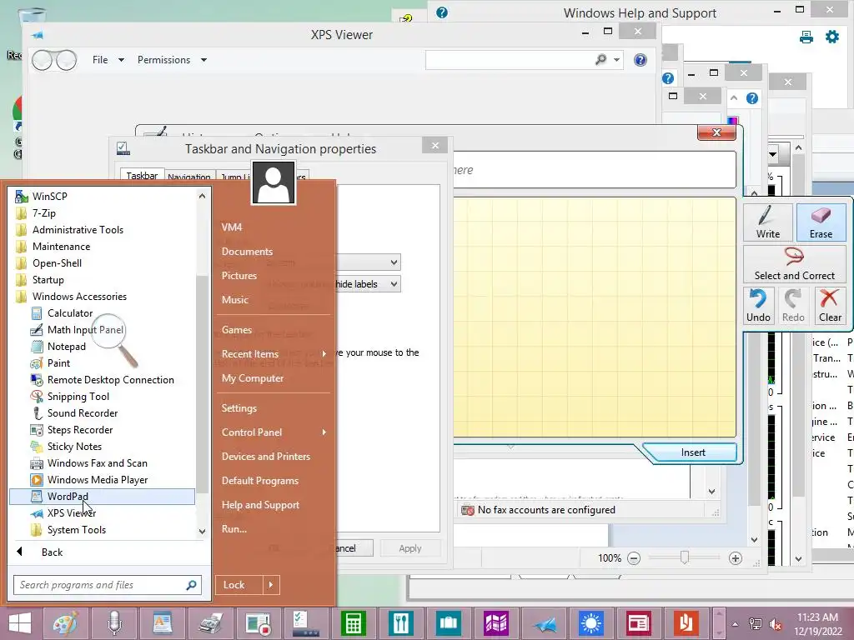854x640 pixels.
Task: Click the zoom slider handle
Action: (x=685, y=557)
